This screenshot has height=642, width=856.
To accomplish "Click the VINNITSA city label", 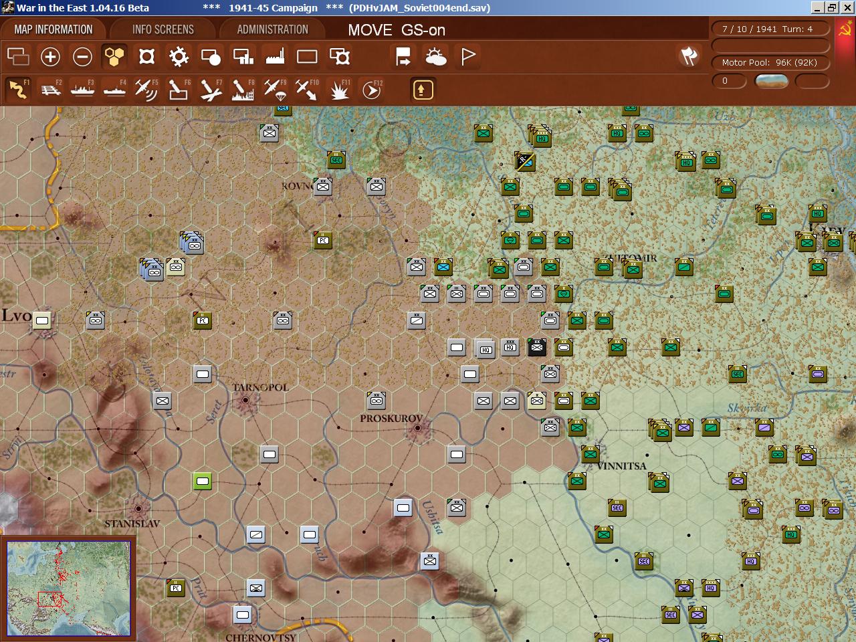I will coord(621,466).
